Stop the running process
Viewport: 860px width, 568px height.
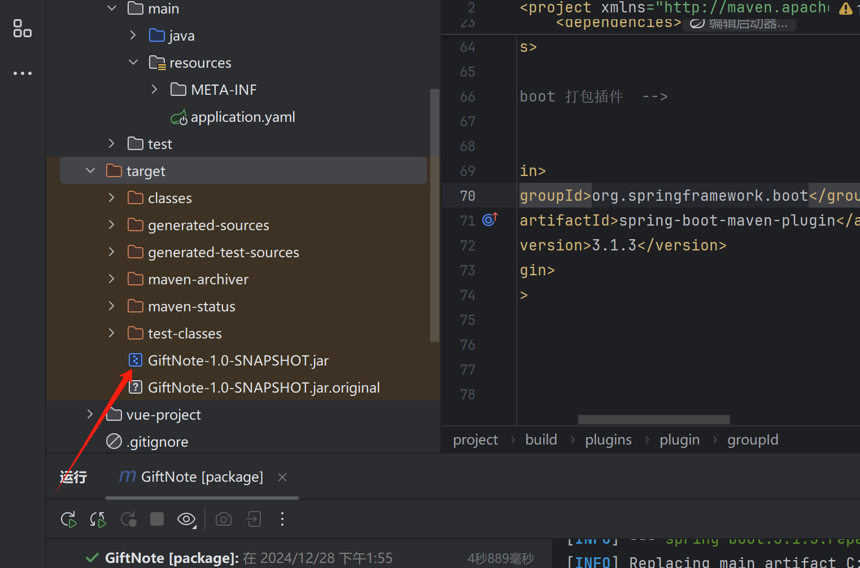[x=157, y=519]
